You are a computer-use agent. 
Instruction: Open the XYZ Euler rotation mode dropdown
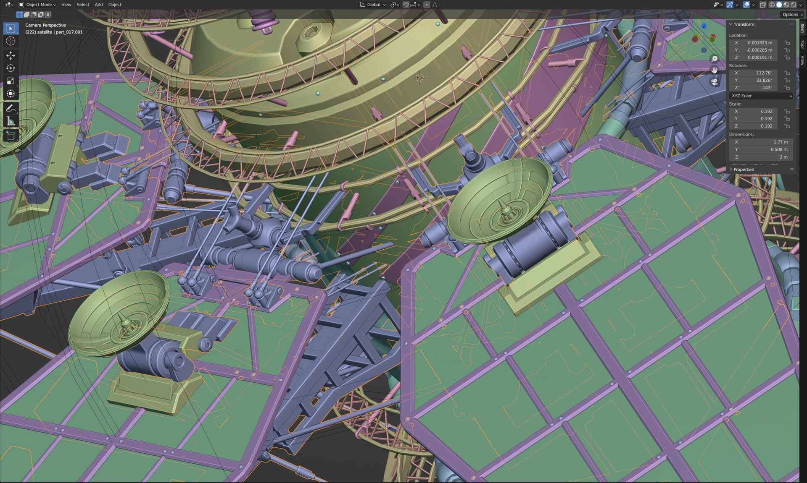(761, 96)
